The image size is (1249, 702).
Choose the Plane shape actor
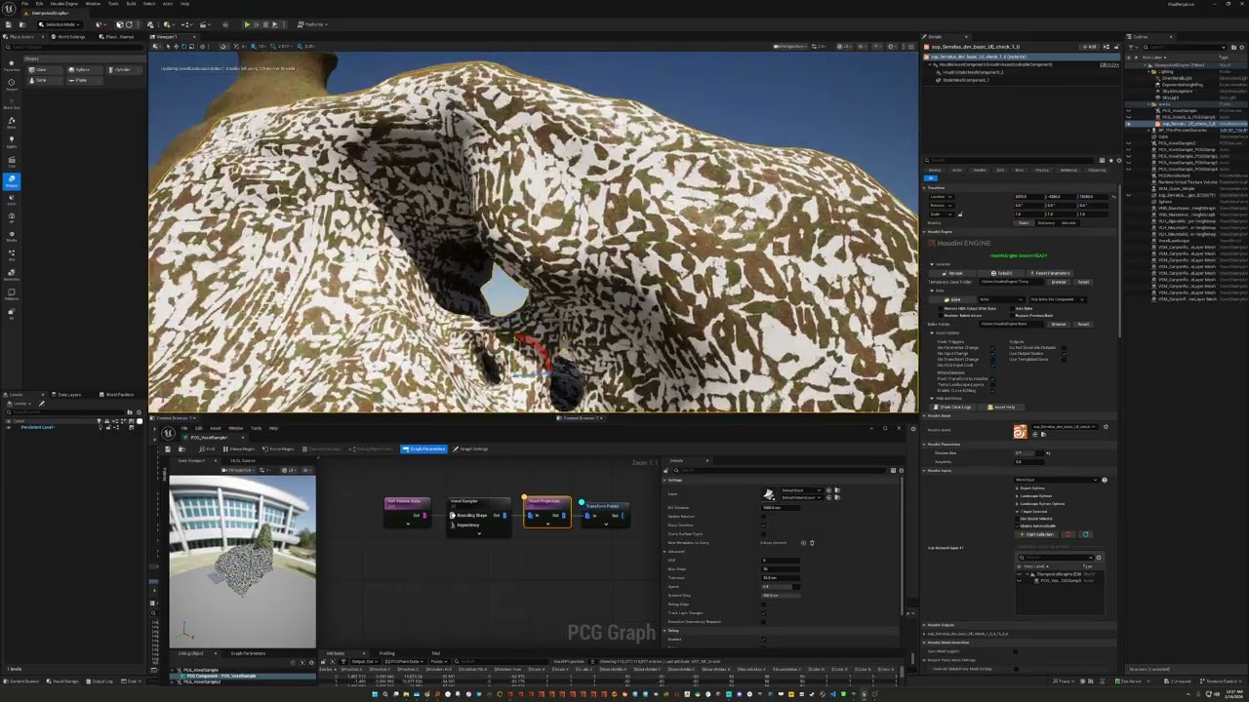(x=85, y=80)
